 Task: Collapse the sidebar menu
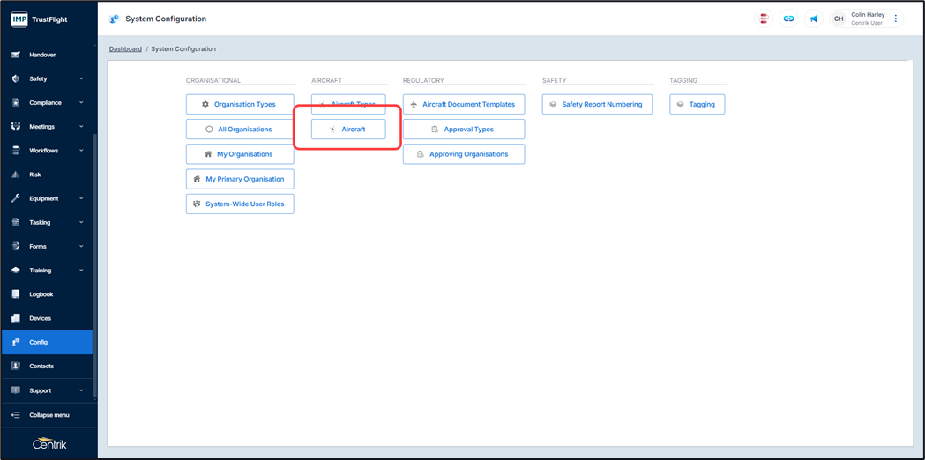pyautogui.click(x=48, y=415)
